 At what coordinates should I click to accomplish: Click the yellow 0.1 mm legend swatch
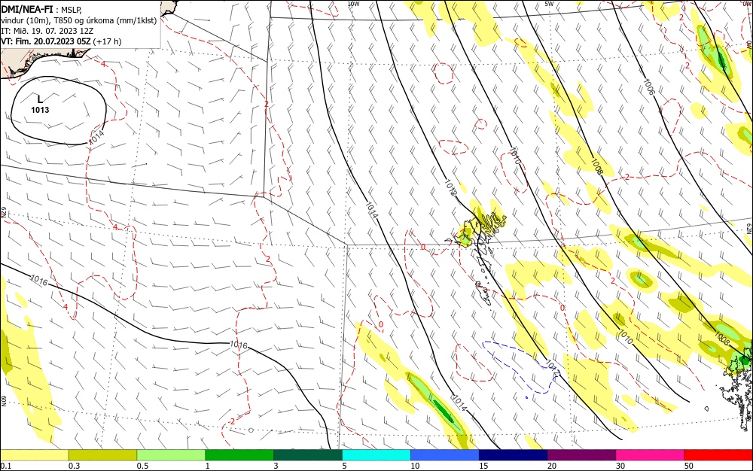pos(35,455)
